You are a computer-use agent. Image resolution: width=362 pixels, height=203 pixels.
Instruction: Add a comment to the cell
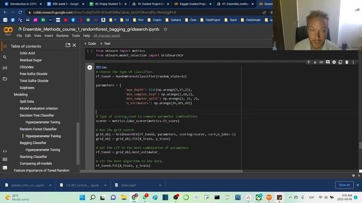point(327,62)
